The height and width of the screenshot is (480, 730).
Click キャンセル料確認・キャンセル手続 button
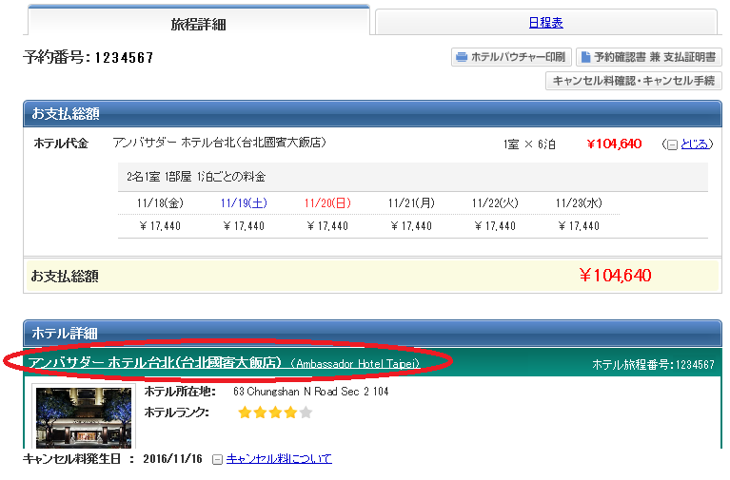tap(634, 81)
